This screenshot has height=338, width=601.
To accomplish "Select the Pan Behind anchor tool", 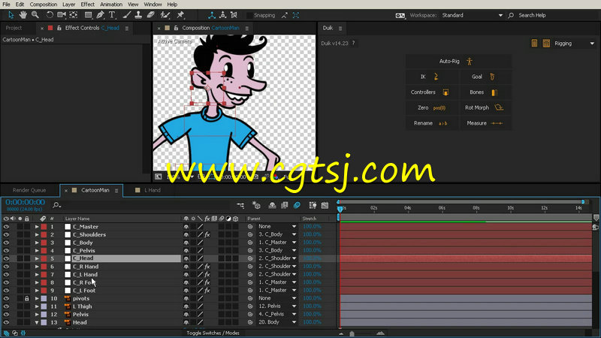I will pyautogui.click(x=74, y=15).
